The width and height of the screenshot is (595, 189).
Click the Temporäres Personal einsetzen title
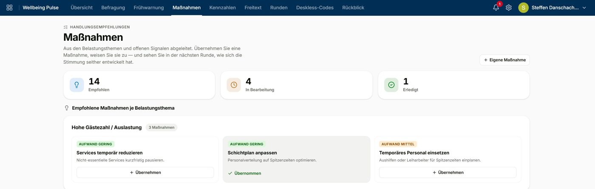[414, 152]
